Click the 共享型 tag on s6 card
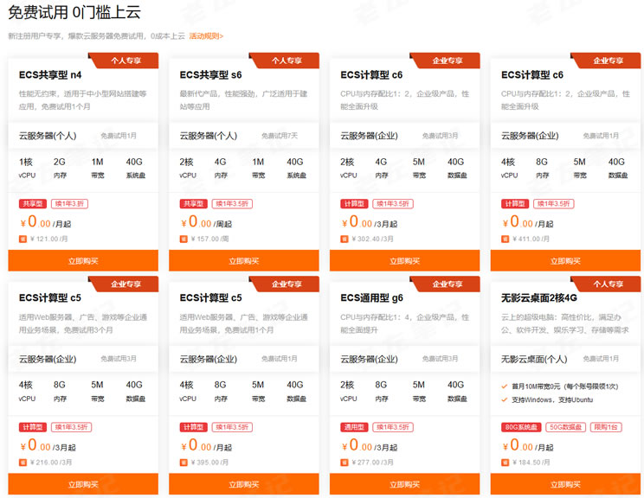The width and height of the screenshot is (644, 498). pos(193,204)
